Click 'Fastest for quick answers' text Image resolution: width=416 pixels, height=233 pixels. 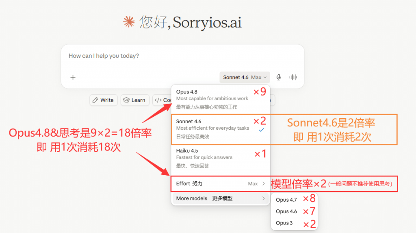coord(204,157)
